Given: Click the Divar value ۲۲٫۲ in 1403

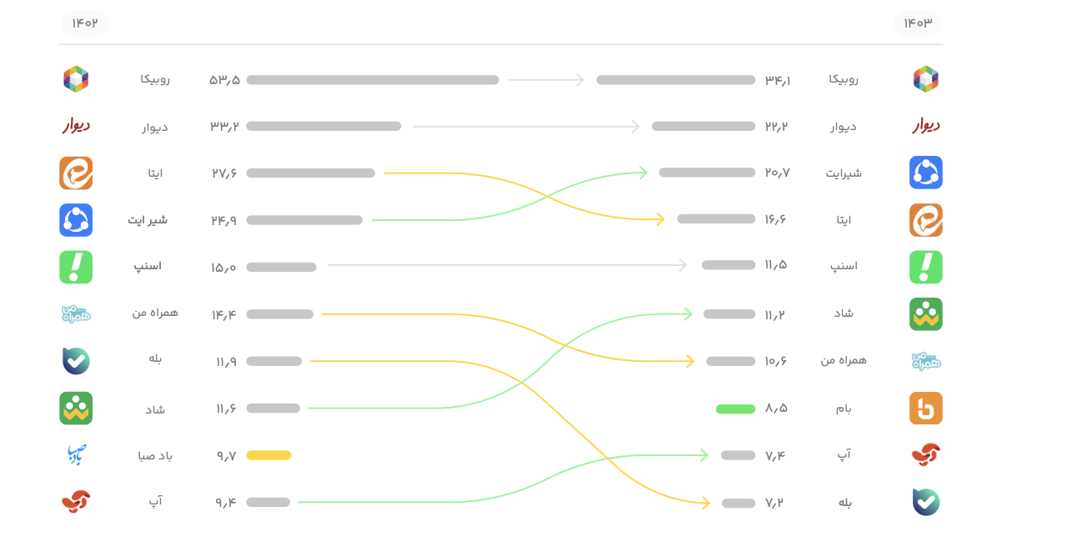Looking at the screenshot, I should (776, 127).
